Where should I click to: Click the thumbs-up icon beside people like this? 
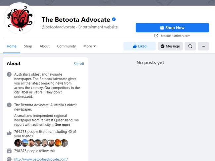point(9,133)
